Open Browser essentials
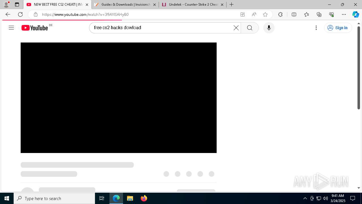 click(331, 14)
